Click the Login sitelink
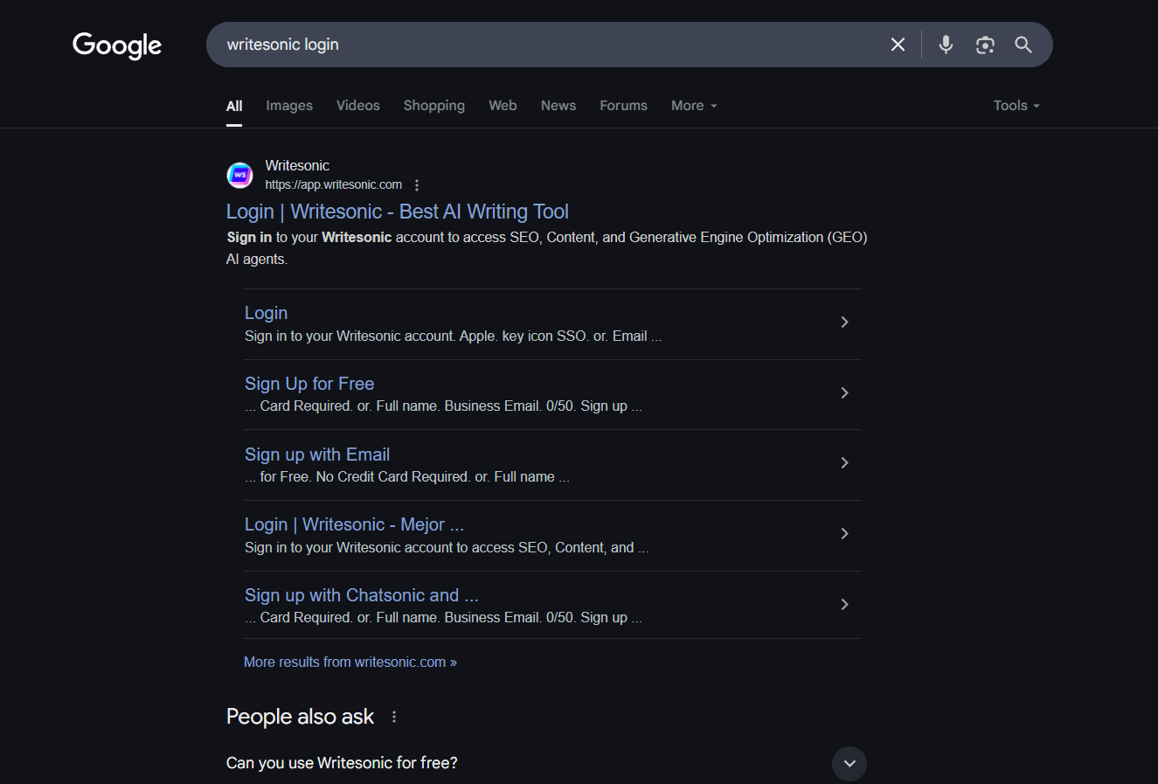1158x784 pixels. [266, 313]
